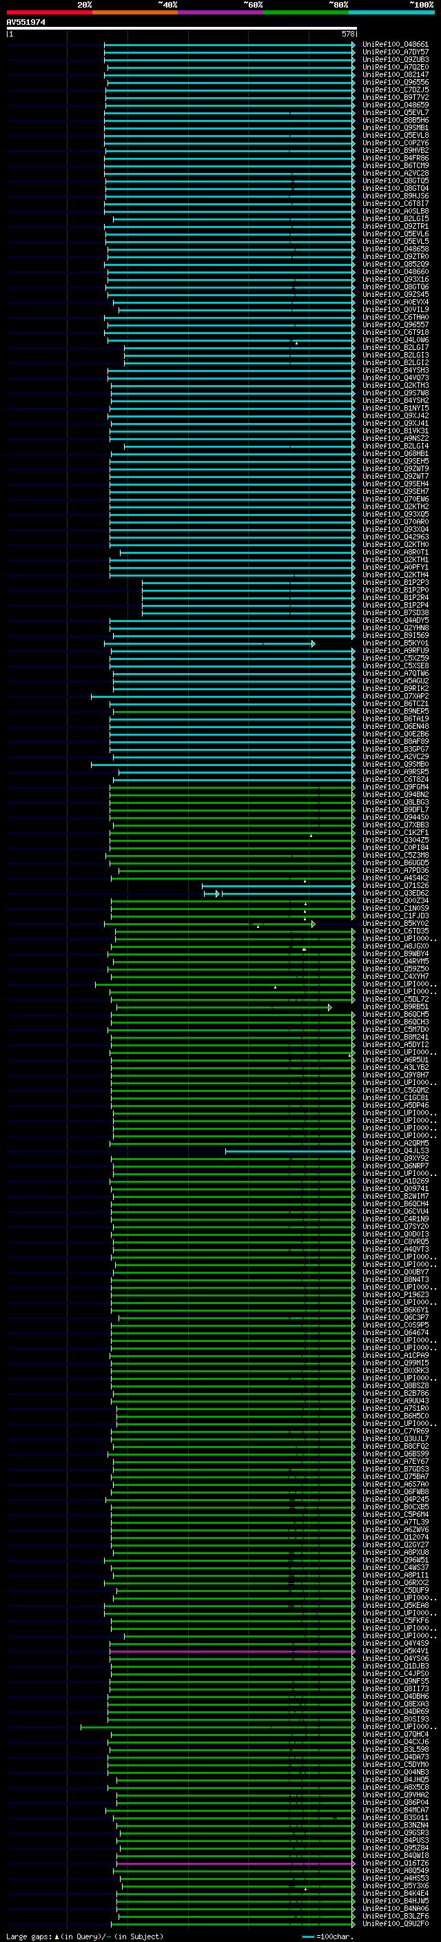Select hit label UniRef100_A0EVX4
This screenshot has width=441, height=1942.
click(395, 302)
